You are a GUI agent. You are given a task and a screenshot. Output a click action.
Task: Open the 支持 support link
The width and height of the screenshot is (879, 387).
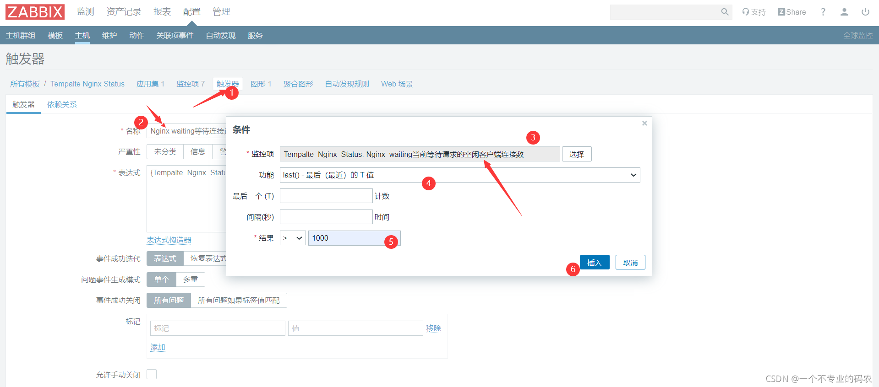[754, 12]
